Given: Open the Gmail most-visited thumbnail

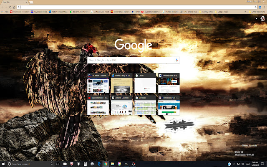Looking at the screenshot, I should [x=145, y=83].
